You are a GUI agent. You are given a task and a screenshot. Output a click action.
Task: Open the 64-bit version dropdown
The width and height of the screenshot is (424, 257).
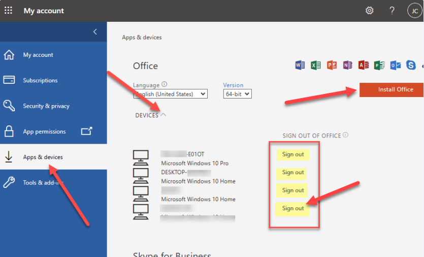pyautogui.click(x=237, y=94)
